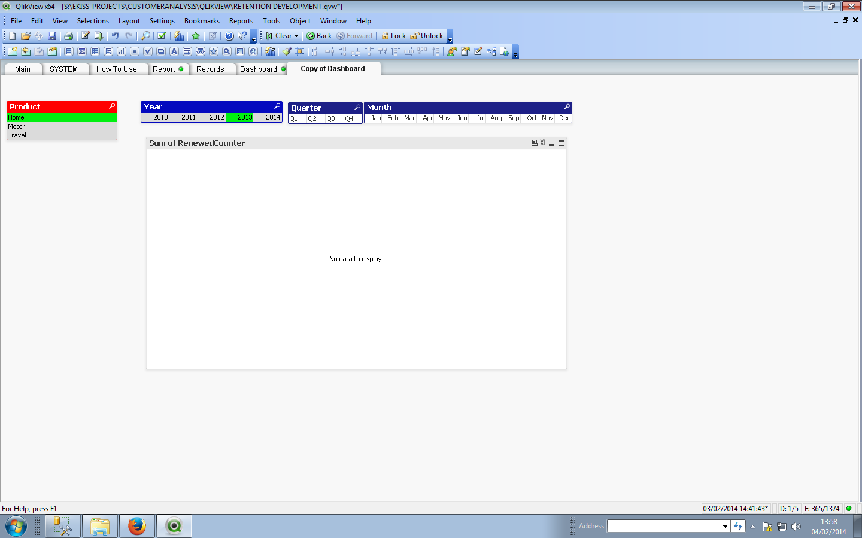
Task: Click the Create Chart icon
Action: [122, 51]
